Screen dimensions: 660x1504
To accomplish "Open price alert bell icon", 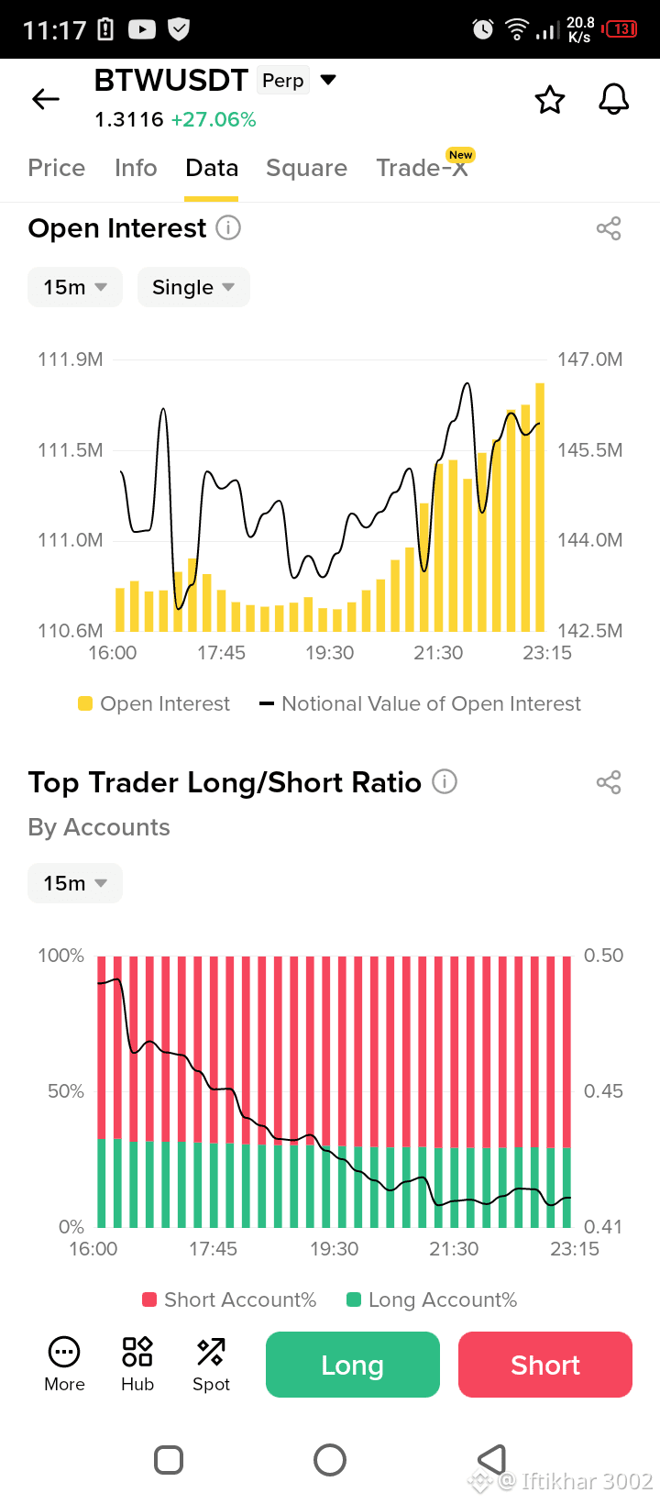I will tap(614, 99).
